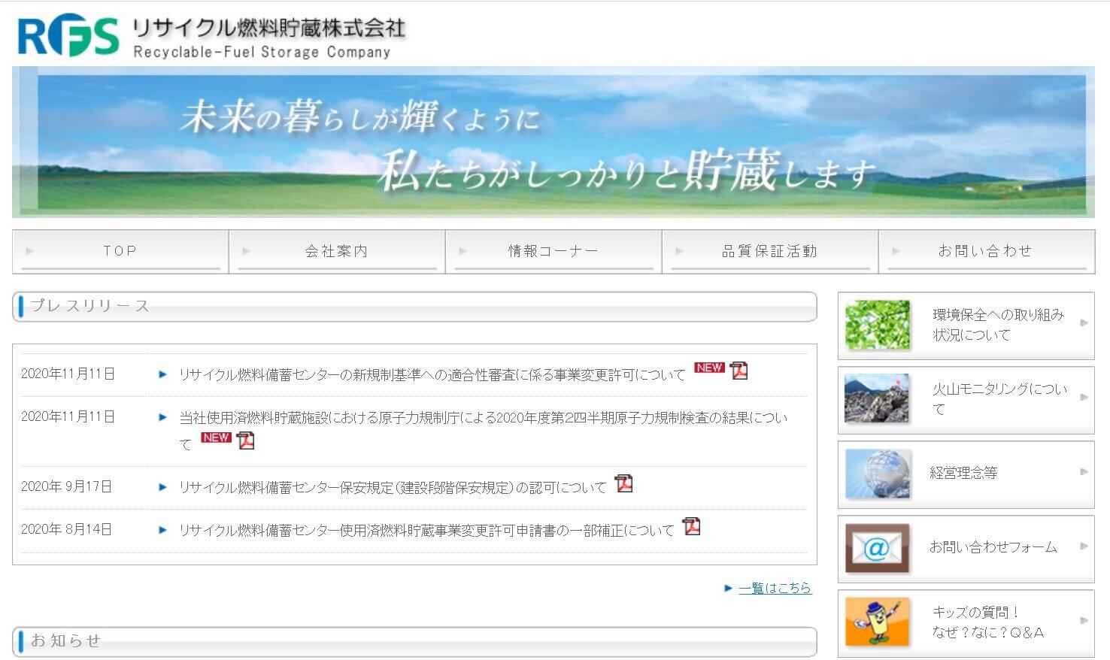Viewport: 1110px width, 660px height.
Task: Open the 保安規定の認可について press release link
Action: coord(392,488)
